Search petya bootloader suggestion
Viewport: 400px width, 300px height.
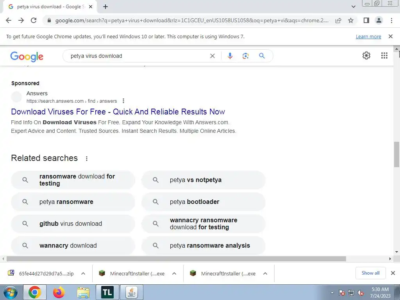click(x=203, y=202)
